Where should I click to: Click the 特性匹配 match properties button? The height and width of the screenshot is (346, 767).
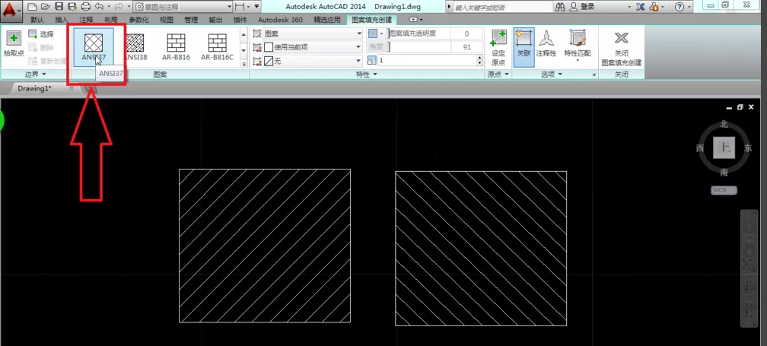(x=578, y=44)
